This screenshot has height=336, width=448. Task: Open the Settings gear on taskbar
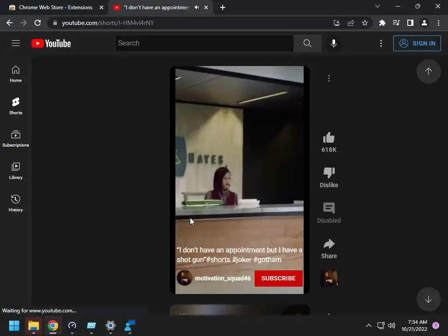click(111, 325)
